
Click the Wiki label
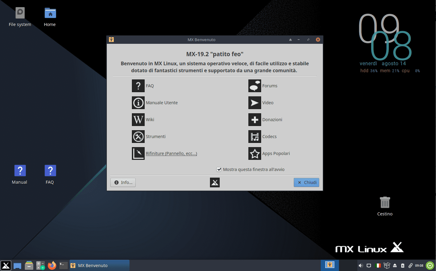[x=150, y=120]
